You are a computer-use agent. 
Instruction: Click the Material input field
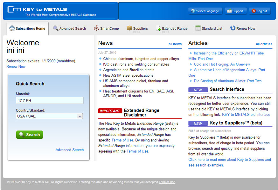point(49,101)
